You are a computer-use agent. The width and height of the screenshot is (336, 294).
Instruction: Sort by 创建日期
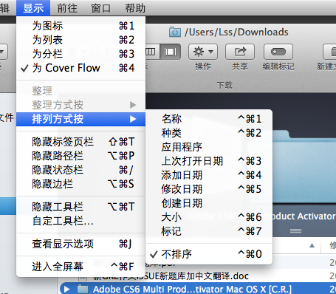tap(209, 203)
